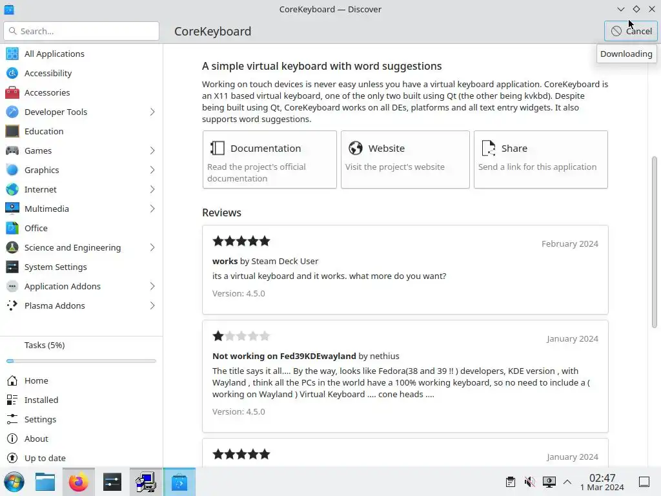Open the Accessibility category

[x=81, y=73]
